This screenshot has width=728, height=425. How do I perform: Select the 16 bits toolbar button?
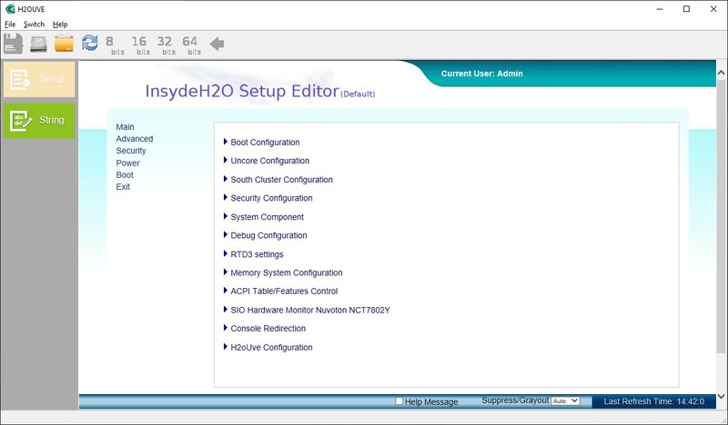click(x=140, y=45)
